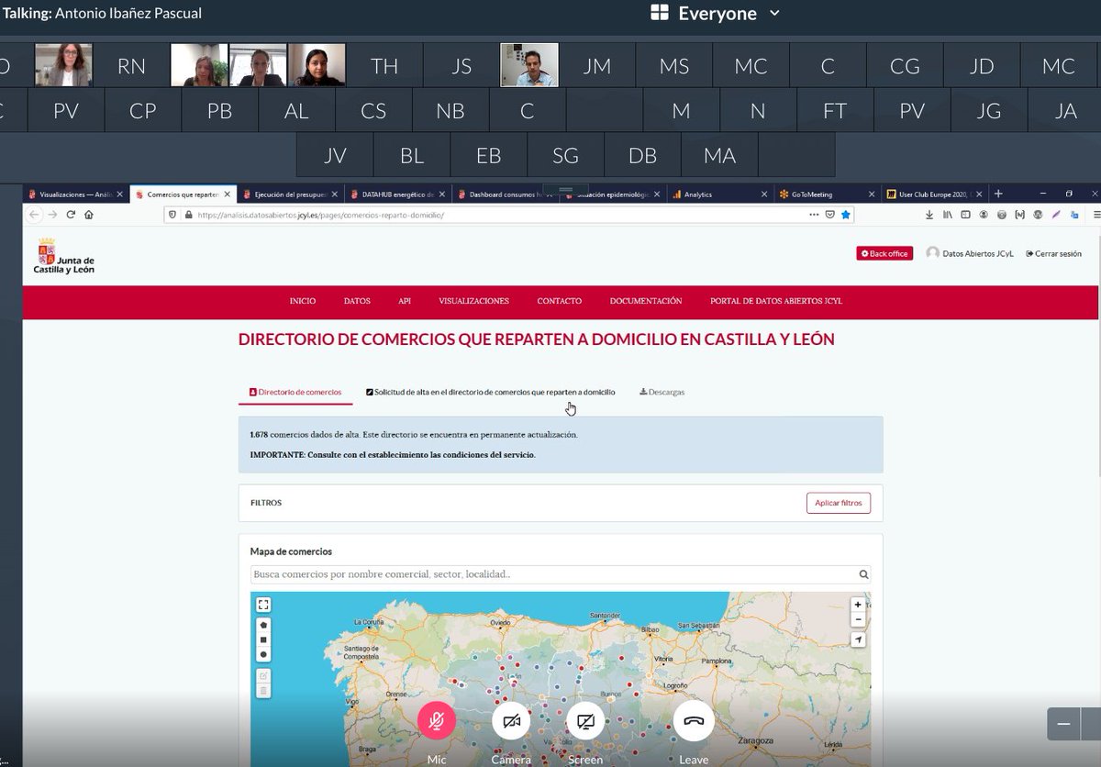Select participant tile MA
This screenshot has height=767, width=1101.
(719, 155)
